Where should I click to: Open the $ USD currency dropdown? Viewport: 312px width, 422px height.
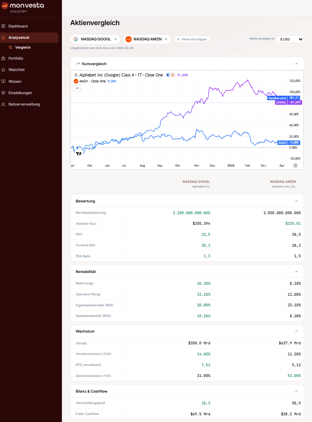point(290,39)
